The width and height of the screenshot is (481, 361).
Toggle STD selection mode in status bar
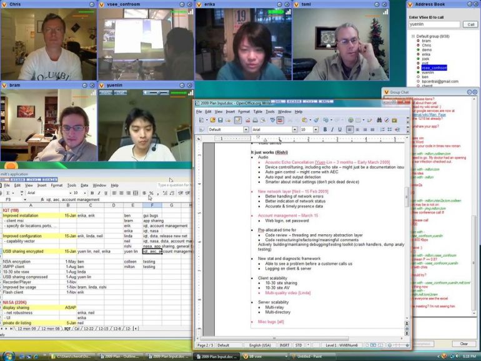(x=299, y=345)
